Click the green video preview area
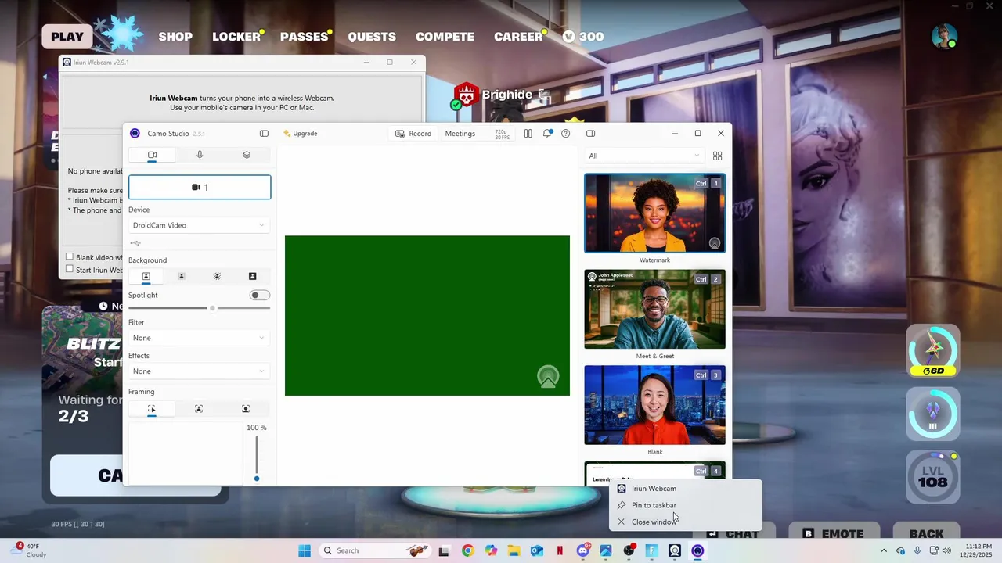 427,316
